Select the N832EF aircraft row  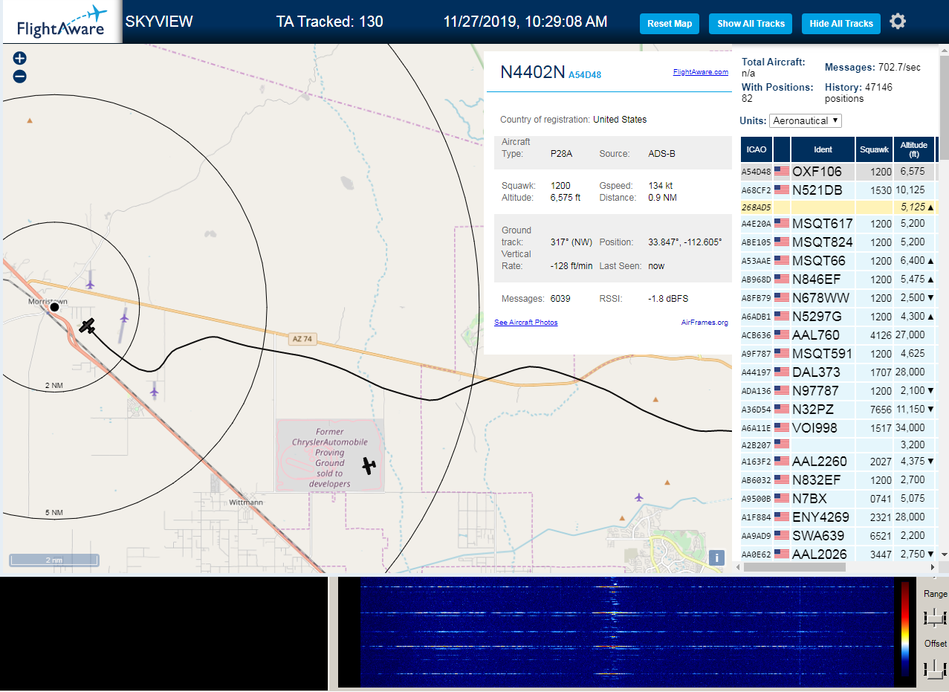tap(838, 480)
